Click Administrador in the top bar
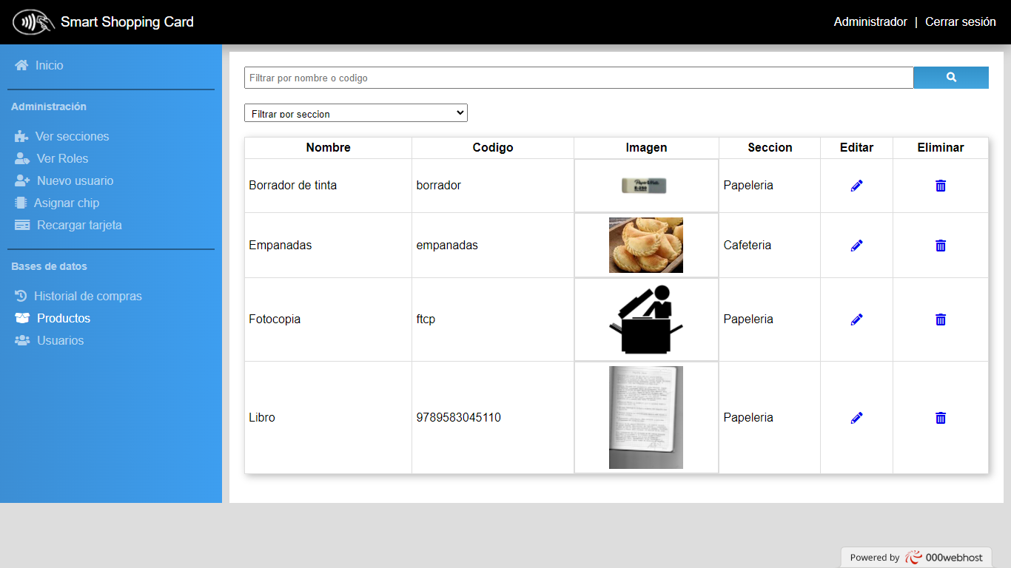The image size is (1011, 568). tap(870, 22)
